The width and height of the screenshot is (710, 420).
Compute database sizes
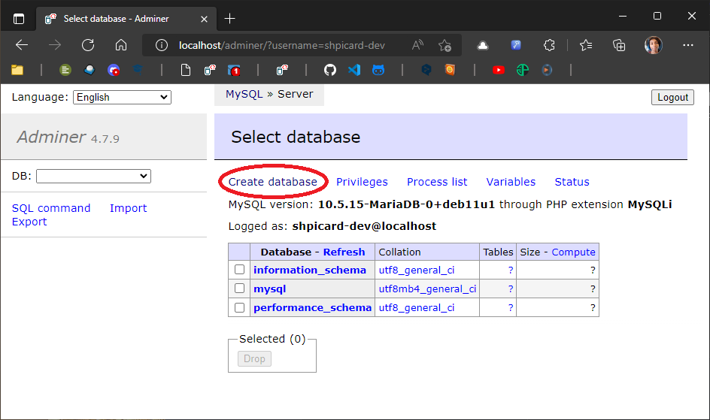point(573,252)
